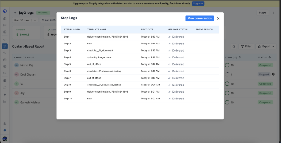The image size is (281, 143).
Task: Click the megaphone campaigns sidebar icon
Action: tap(5, 39)
